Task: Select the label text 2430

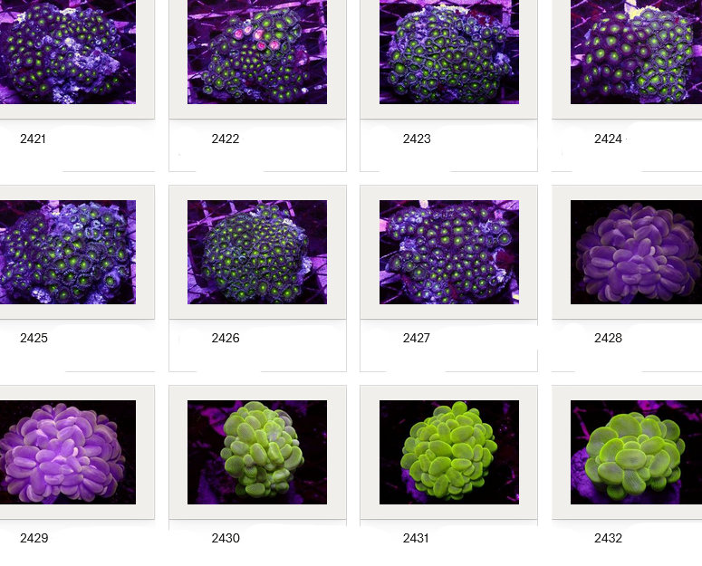Action: 226,538
